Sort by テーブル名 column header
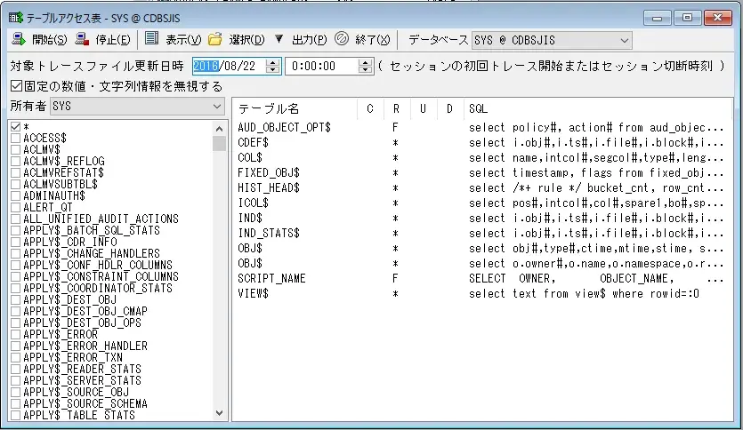The image size is (743, 430). [x=269, y=108]
